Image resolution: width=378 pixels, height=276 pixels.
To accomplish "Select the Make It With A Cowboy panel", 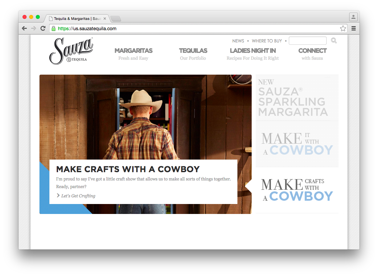I will tap(297, 144).
